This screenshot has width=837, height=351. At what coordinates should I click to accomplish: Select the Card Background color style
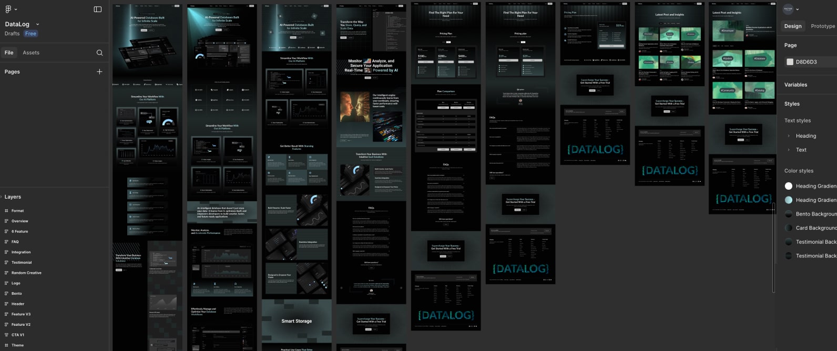[x=810, y=228]
